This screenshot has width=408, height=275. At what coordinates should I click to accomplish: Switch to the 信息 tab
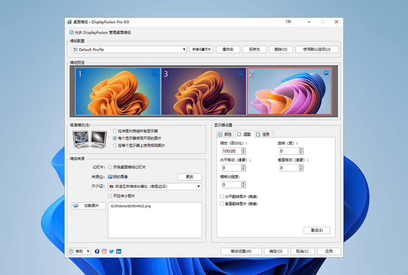pyautogui.click(x=263, y=134)
